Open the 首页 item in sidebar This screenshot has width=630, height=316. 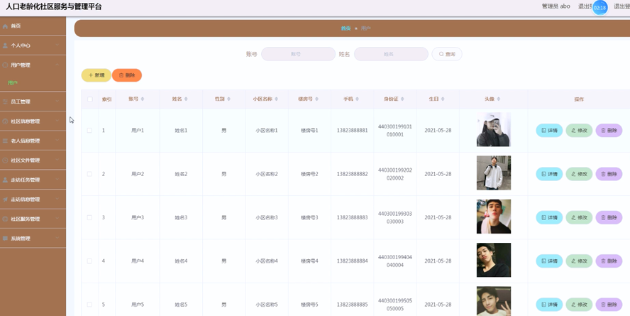tap(33, 26)
